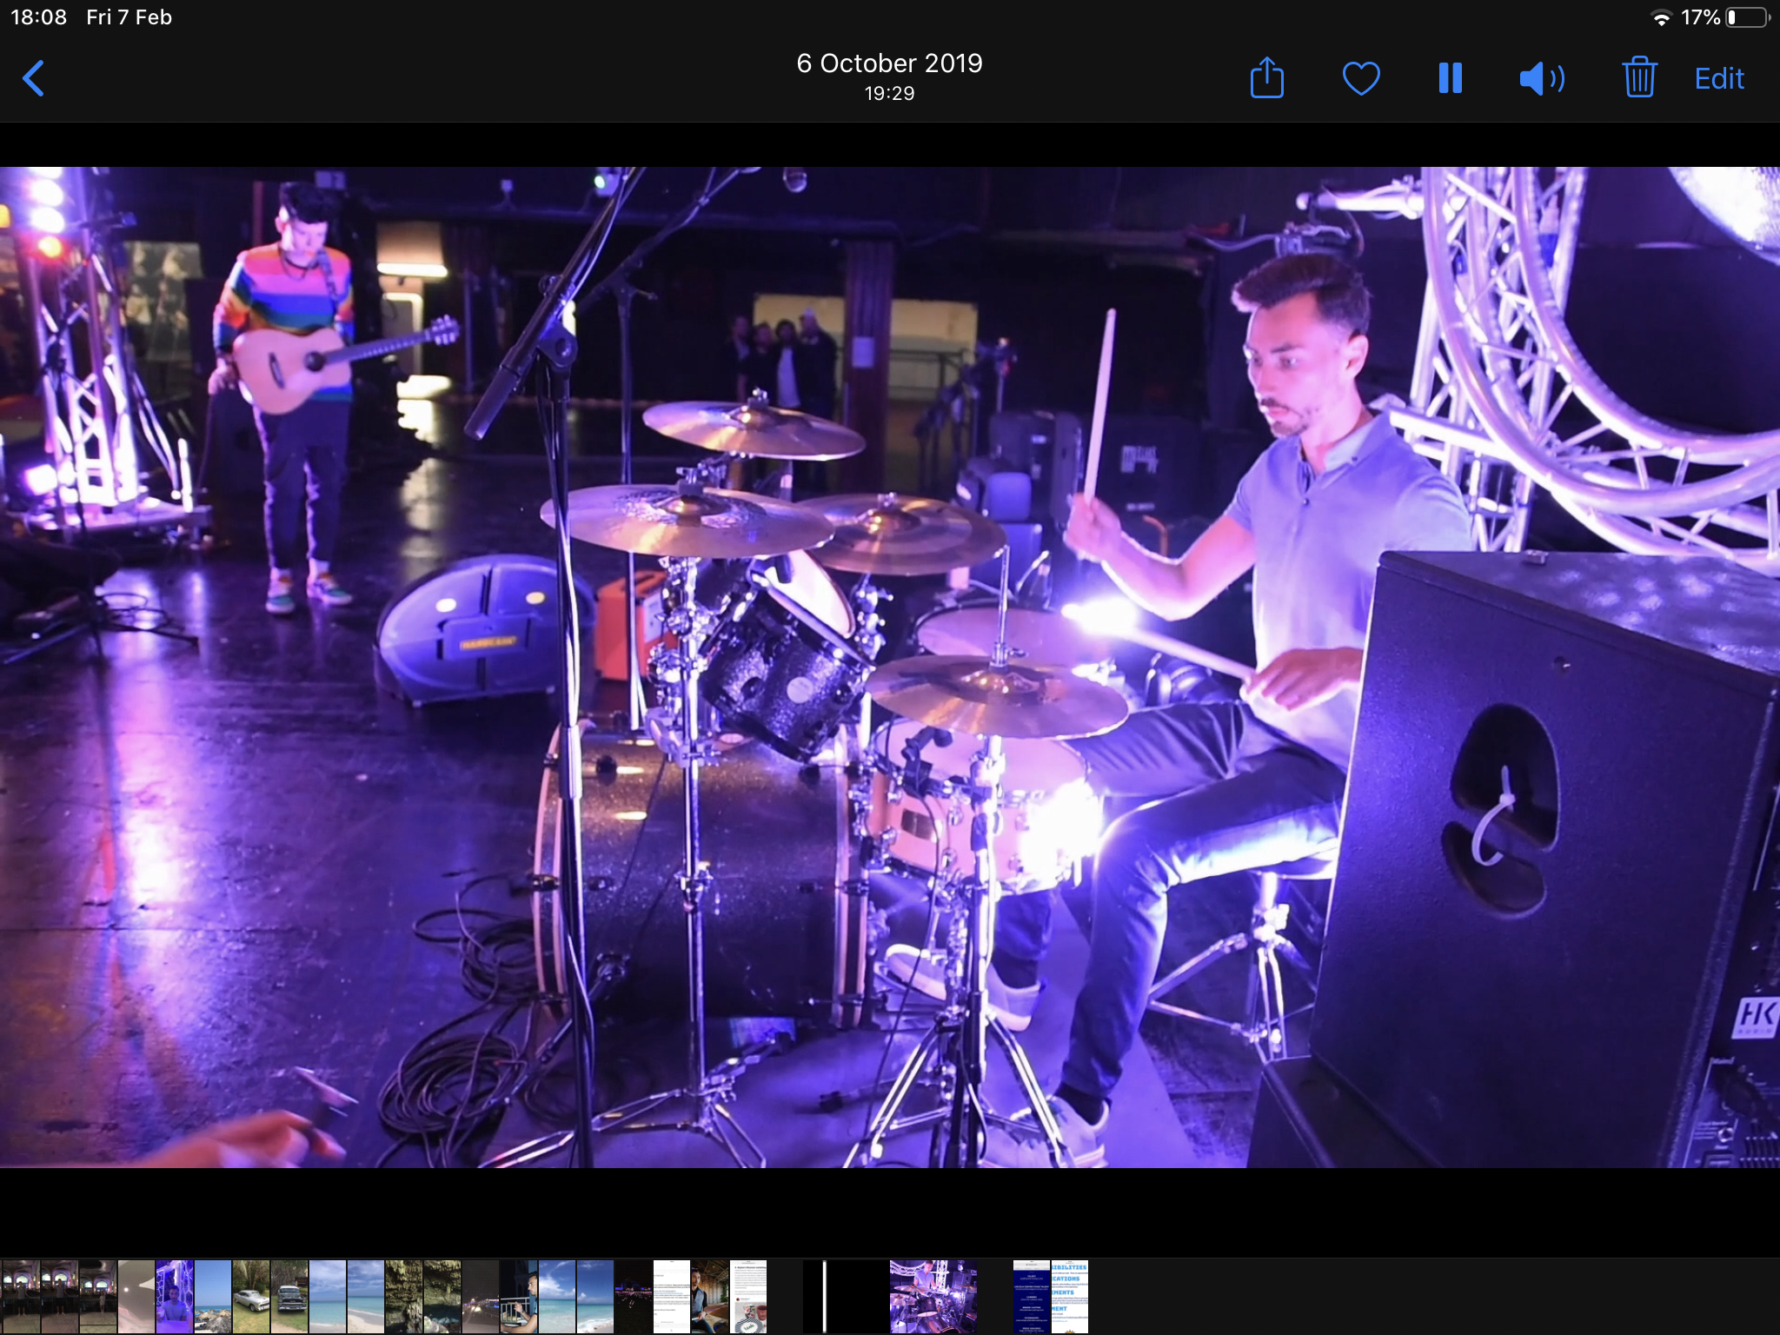
Task: Tap the clock showing 18:08
Action: (x=38, y=16)
